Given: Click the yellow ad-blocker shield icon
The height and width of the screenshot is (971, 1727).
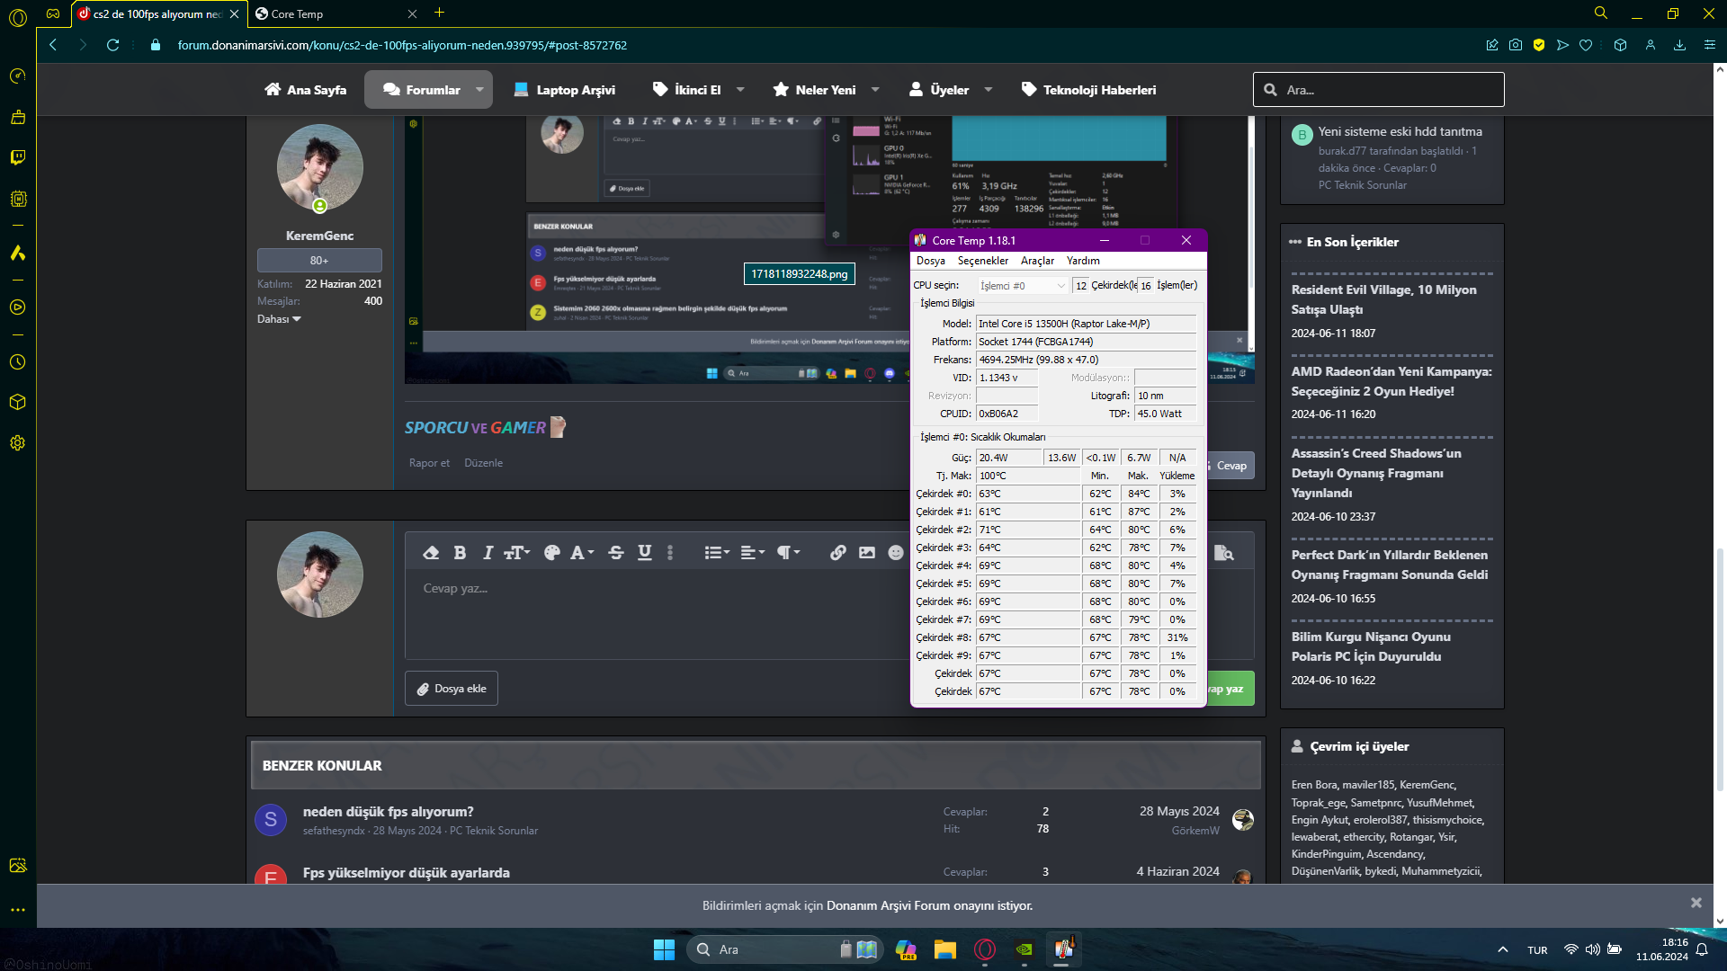Looking at the screenshot, I should click(x=1539, y=45).
